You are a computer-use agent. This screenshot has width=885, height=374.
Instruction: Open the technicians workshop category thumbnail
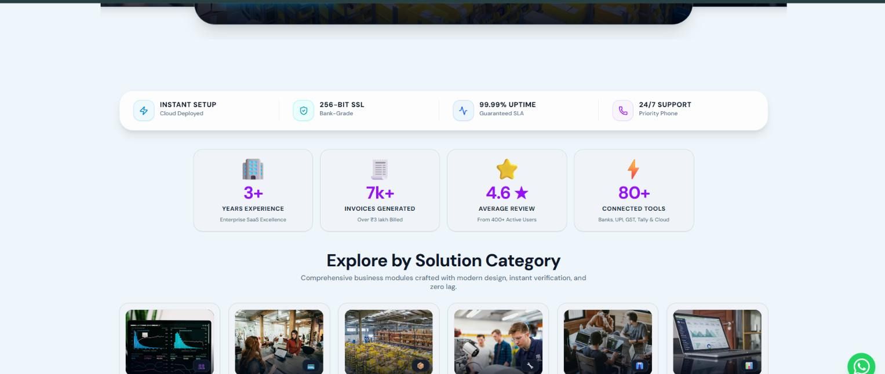(498, 342)
